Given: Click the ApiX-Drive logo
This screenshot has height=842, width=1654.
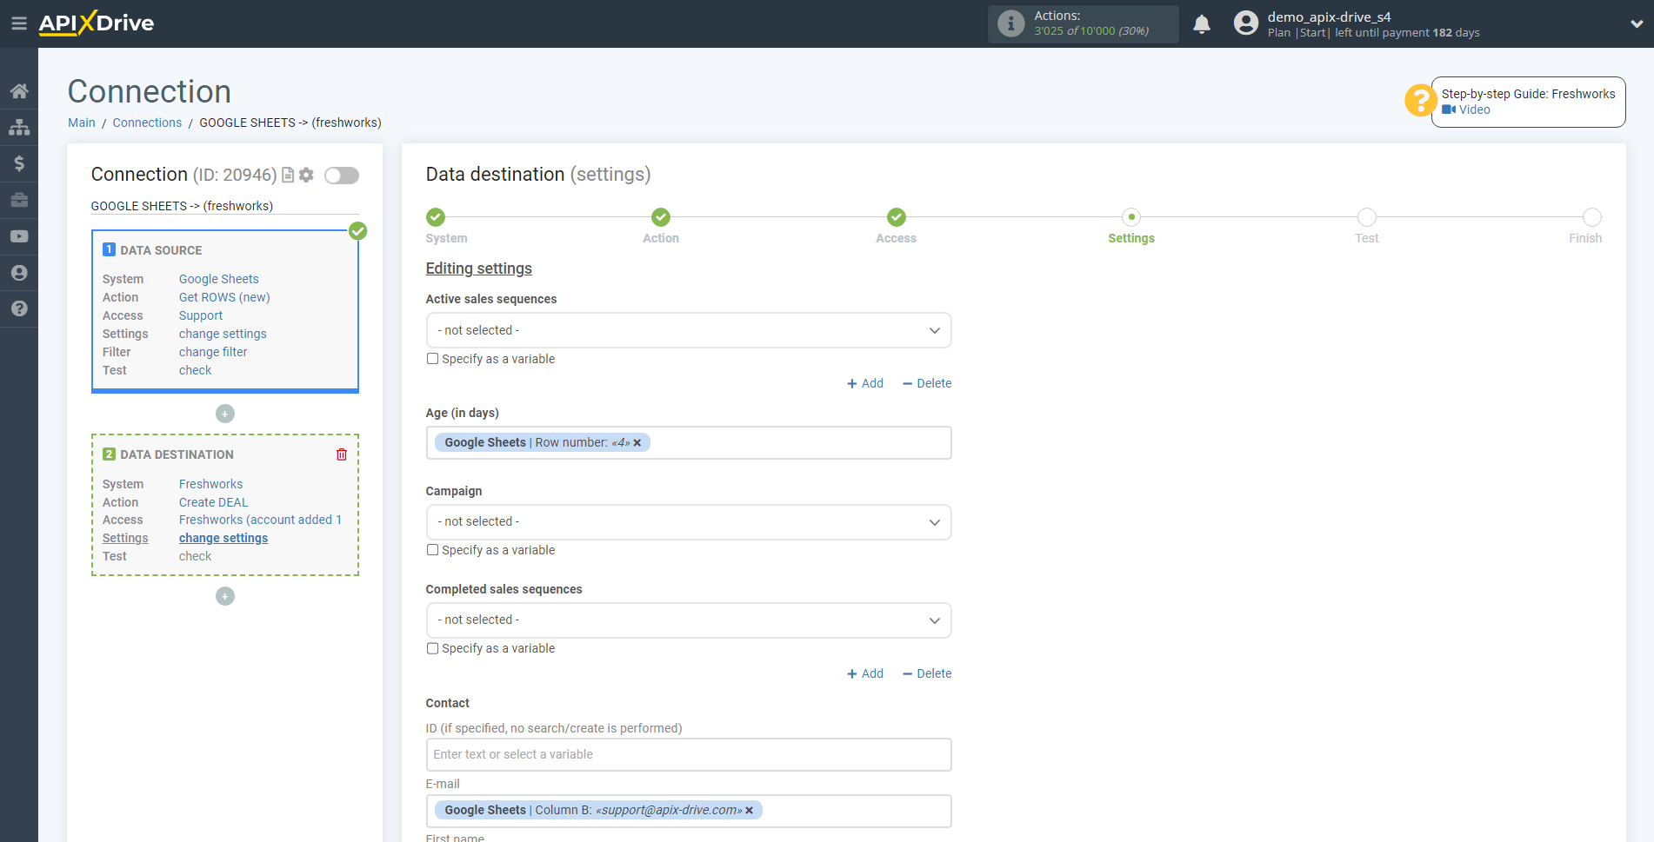Looking at the screenshot, I should pyautogui.click(x=97, y=23).
